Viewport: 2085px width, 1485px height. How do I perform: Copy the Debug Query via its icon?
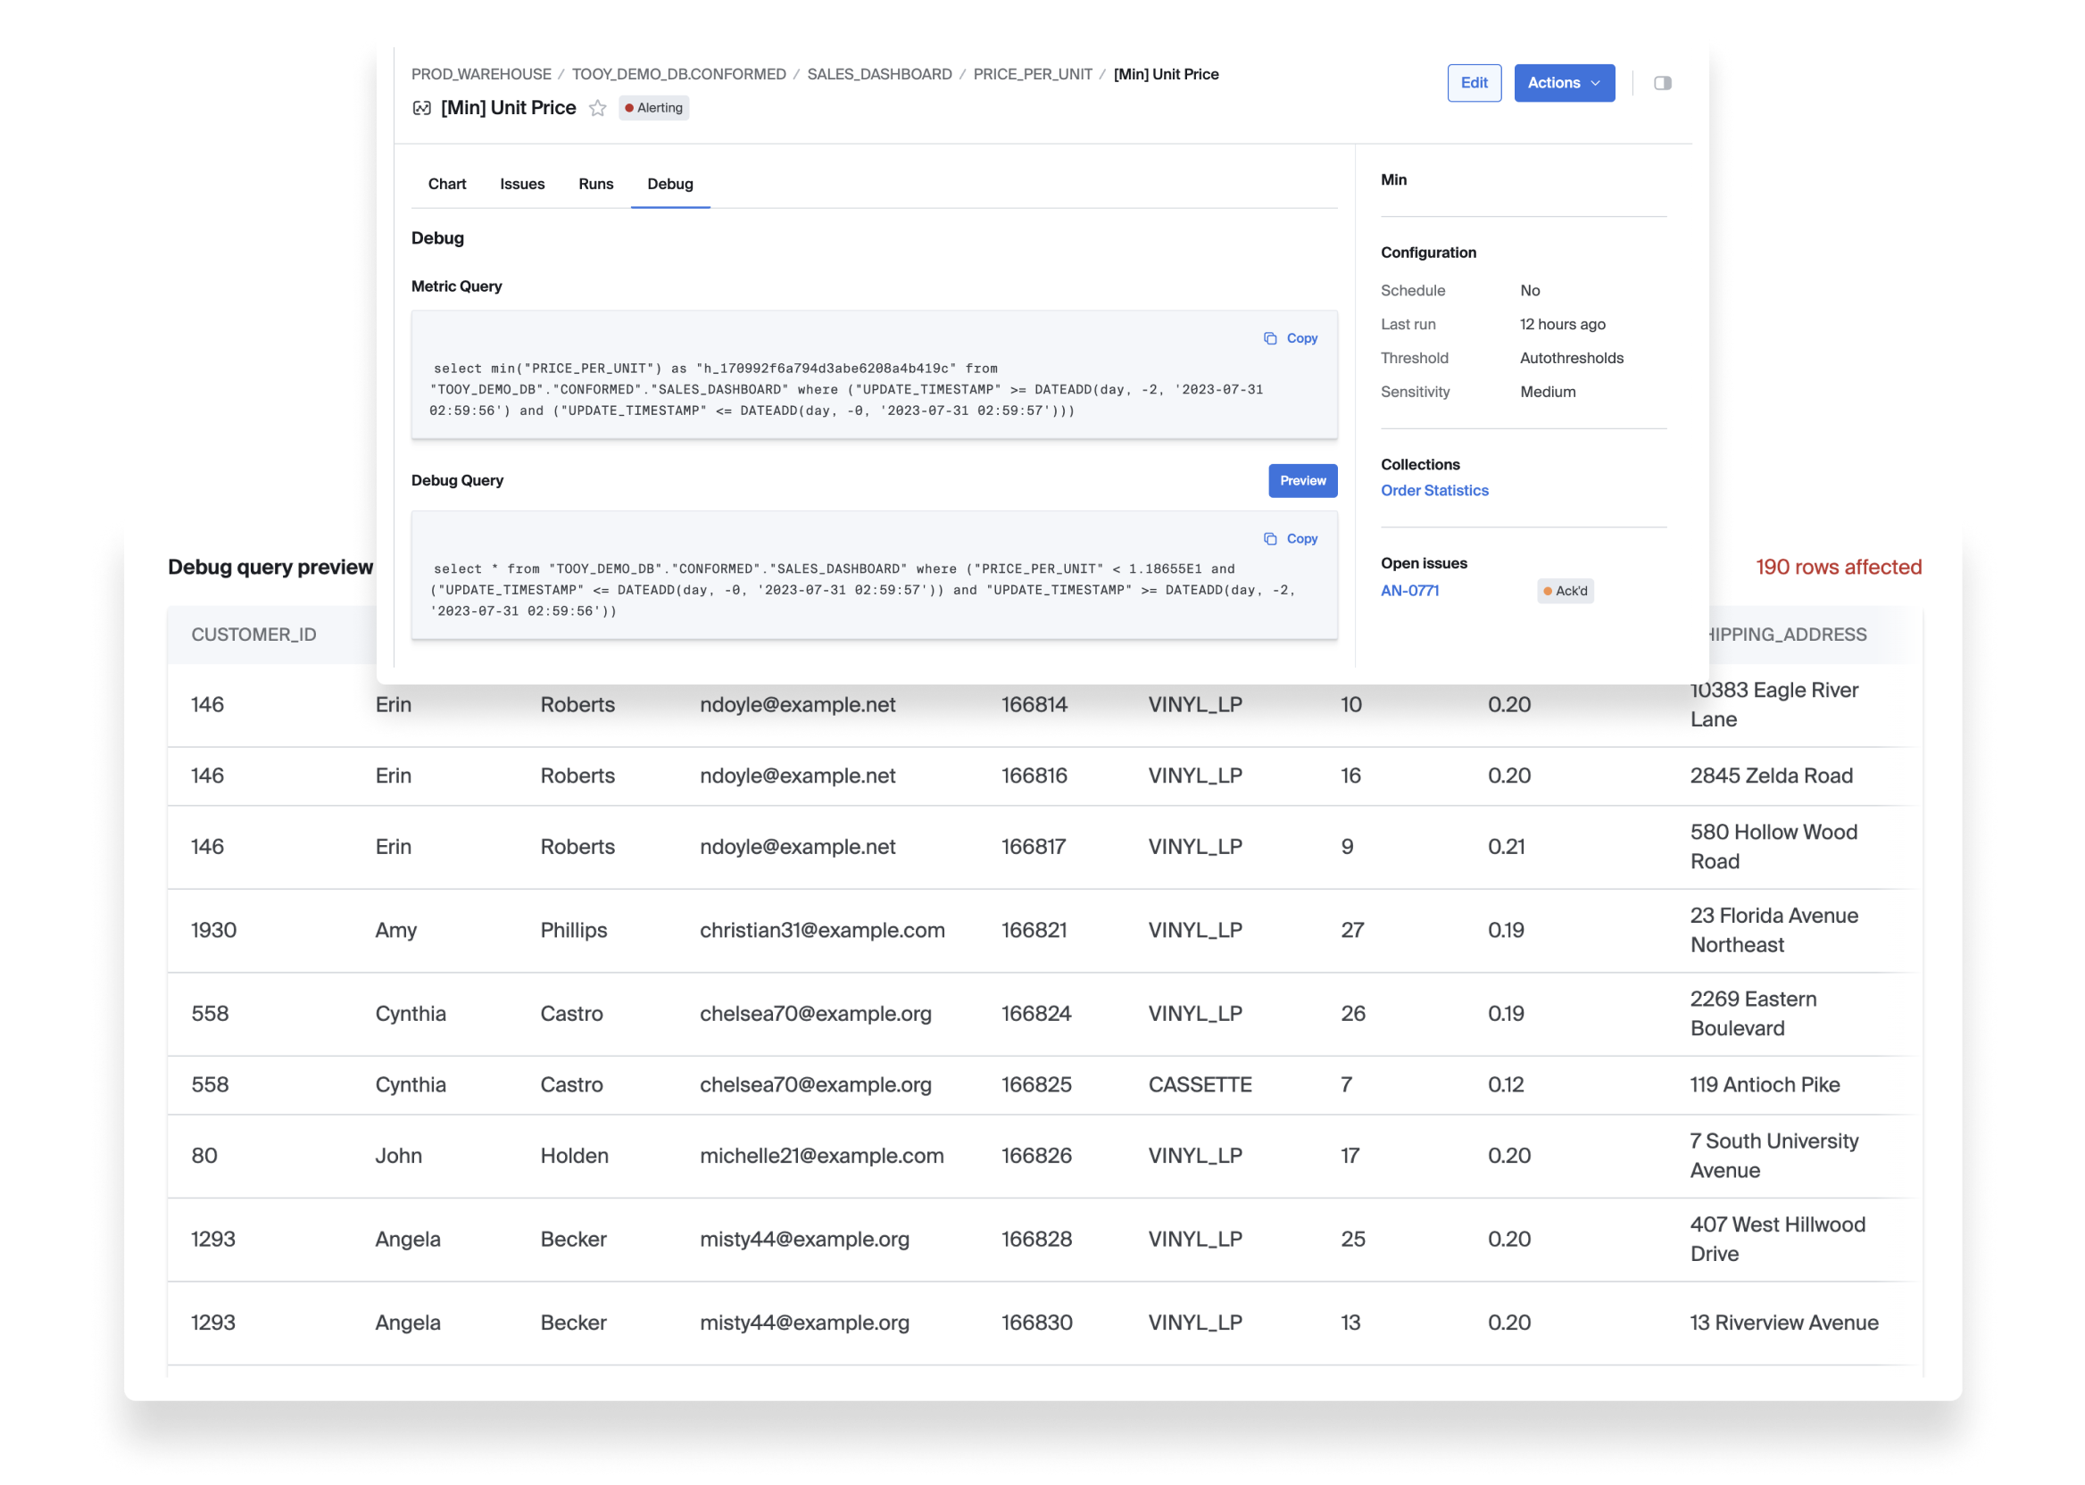coord(1270,539)
